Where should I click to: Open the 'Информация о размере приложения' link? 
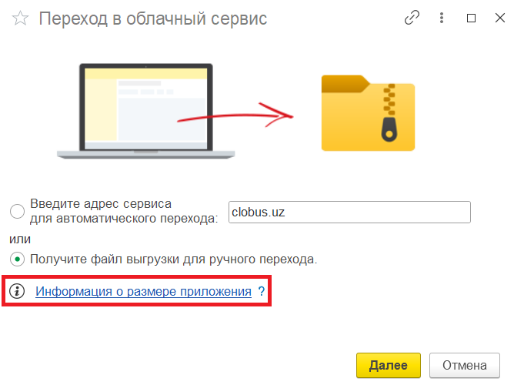(x=144, y=292)
